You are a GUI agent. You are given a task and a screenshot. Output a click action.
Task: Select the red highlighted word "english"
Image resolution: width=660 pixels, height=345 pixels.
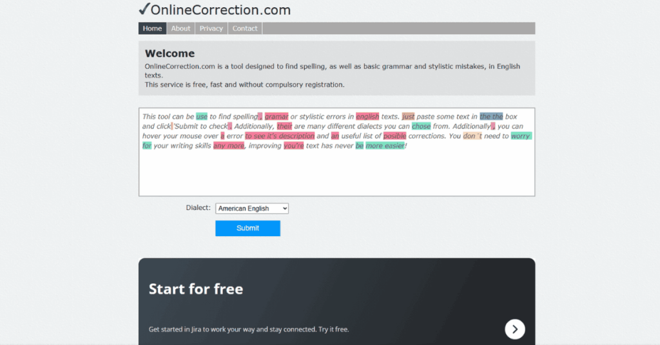pos(367,117)
